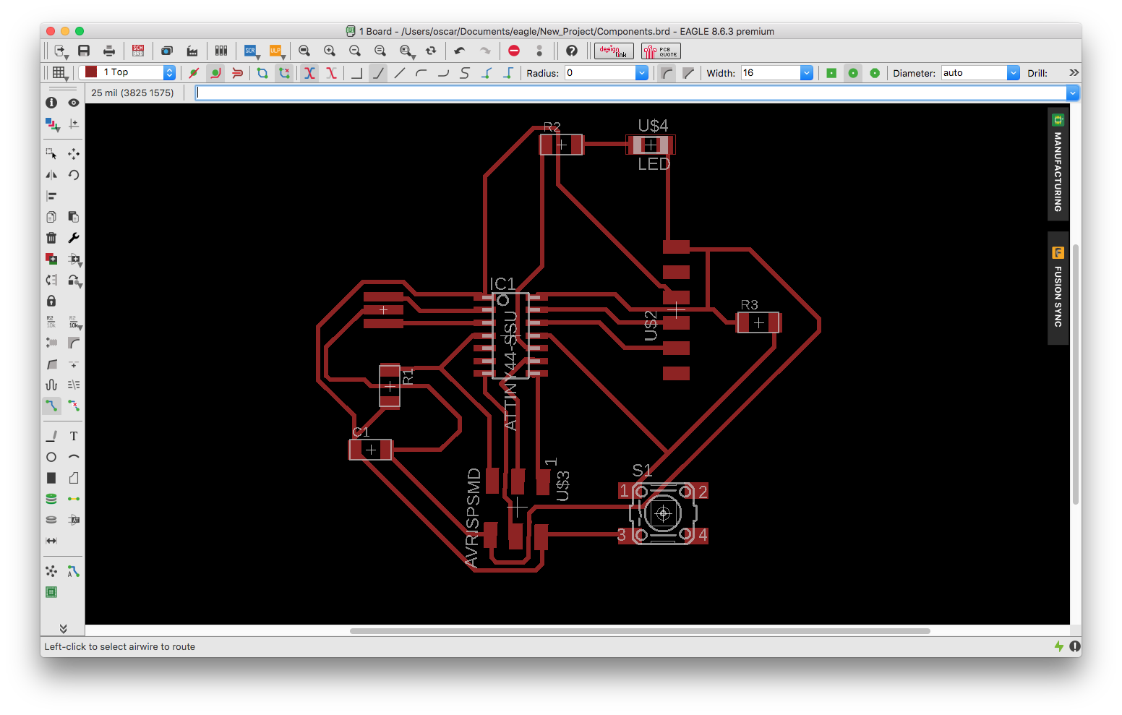This screenshot has height=715, width=1122.
Task: Click the PCB Quote button
Action: (x=661, y=51)
